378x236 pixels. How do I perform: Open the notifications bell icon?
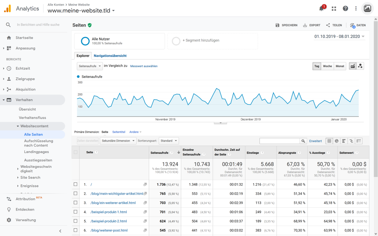point(322,8)
